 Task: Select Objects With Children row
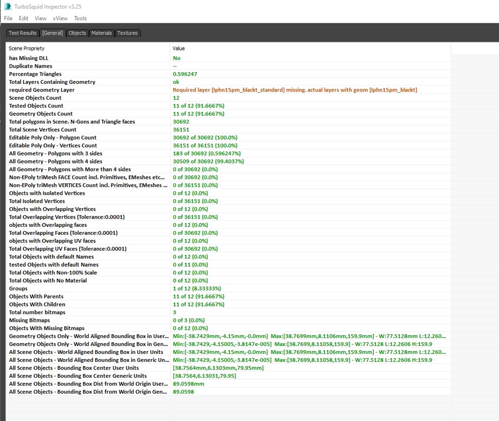(228, 305)
